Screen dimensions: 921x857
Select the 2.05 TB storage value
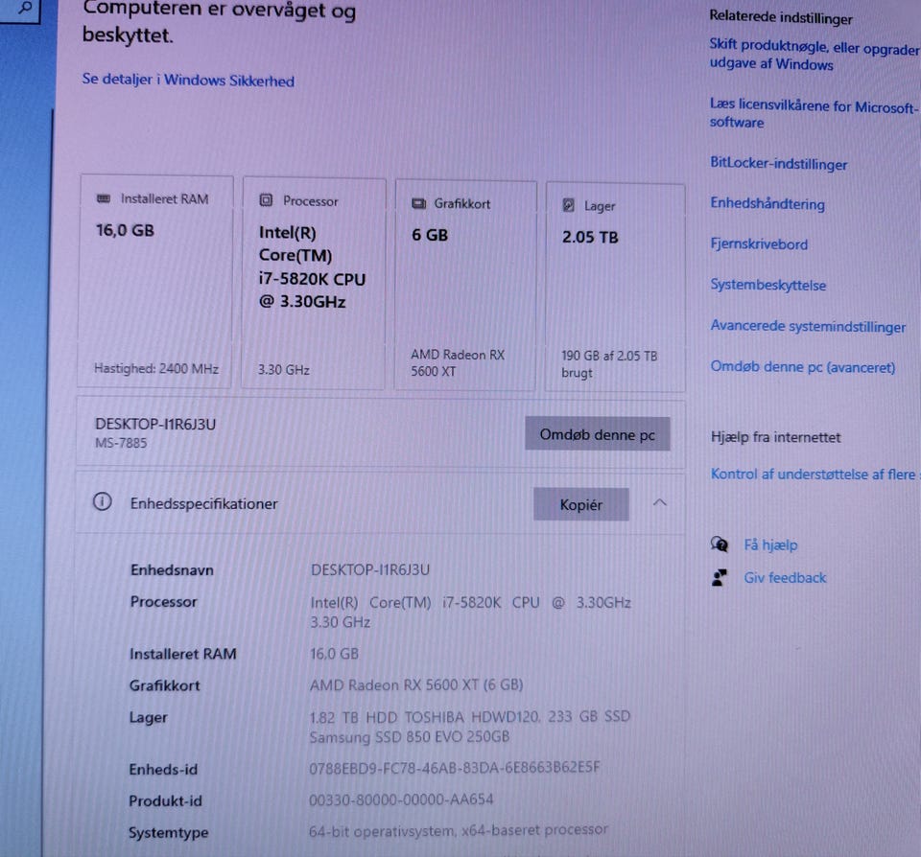(590, 238)
